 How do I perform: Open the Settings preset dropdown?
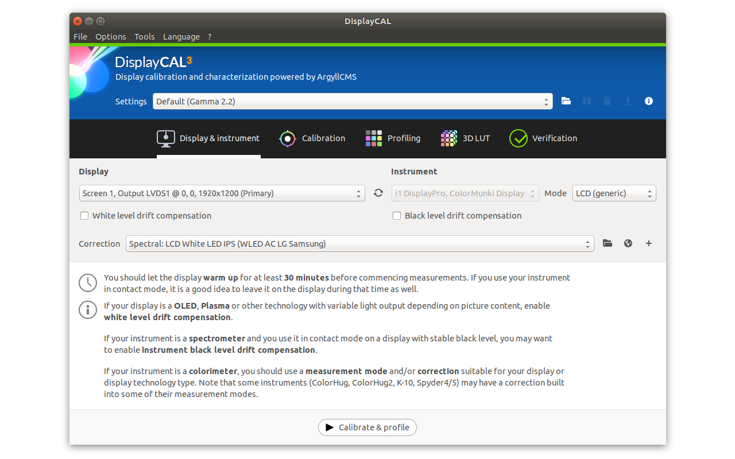coord(352,102)
